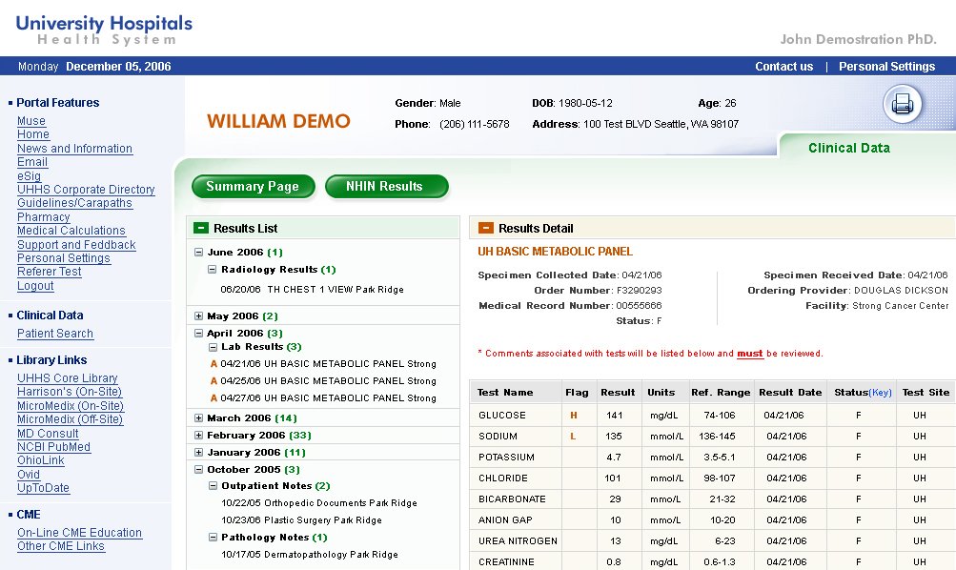
Task: Click the printer icon
Action: [903, 104]
